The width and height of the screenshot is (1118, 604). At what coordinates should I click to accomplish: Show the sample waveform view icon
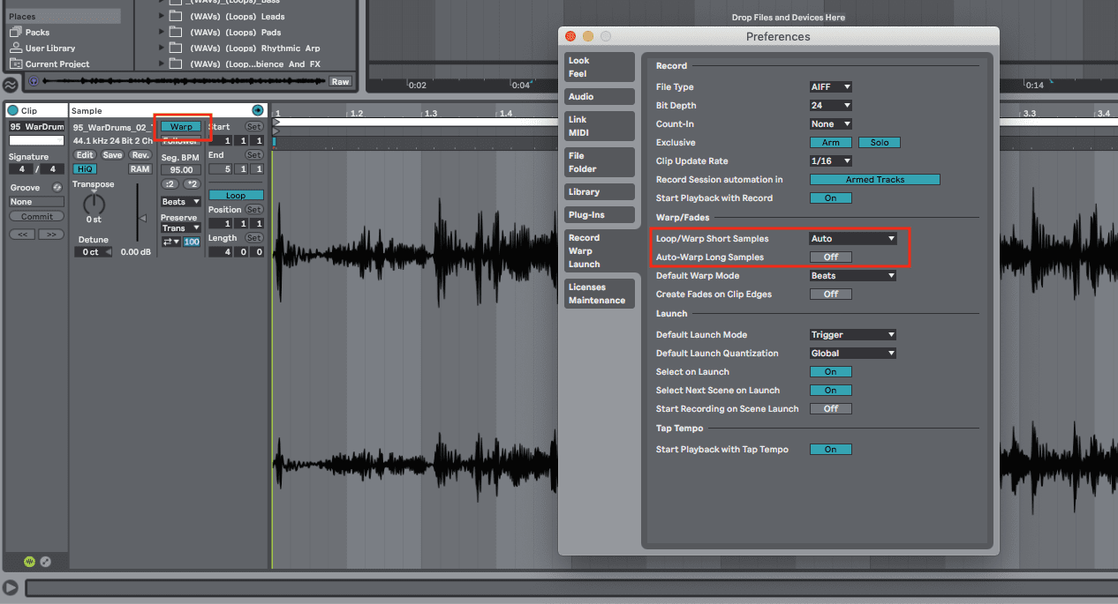click(30, 561)
